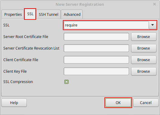The height and width of the screenshot is (115, 160).
Task: Expand the SSL mode dropdown arrow
Action: pos(152,25)
